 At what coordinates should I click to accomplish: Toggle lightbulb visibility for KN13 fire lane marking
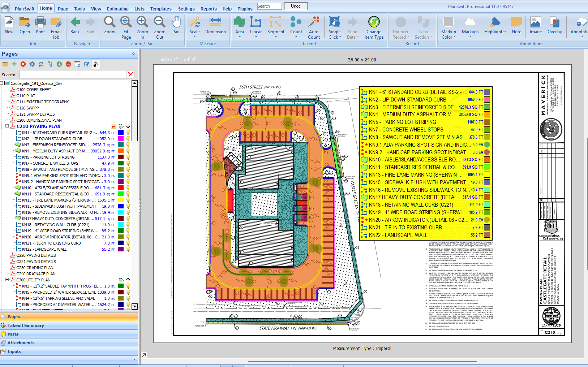coord(128,200)
